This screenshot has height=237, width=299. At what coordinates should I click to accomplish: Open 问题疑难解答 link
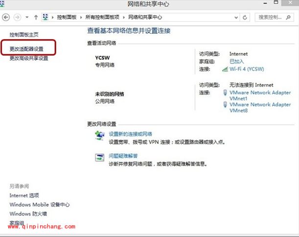(123, 156)
